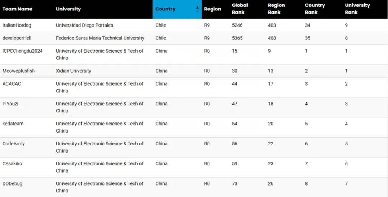Select the developerHell team row
The height and width of the screenshot is (197, 388).
click(x=194, y=38)
